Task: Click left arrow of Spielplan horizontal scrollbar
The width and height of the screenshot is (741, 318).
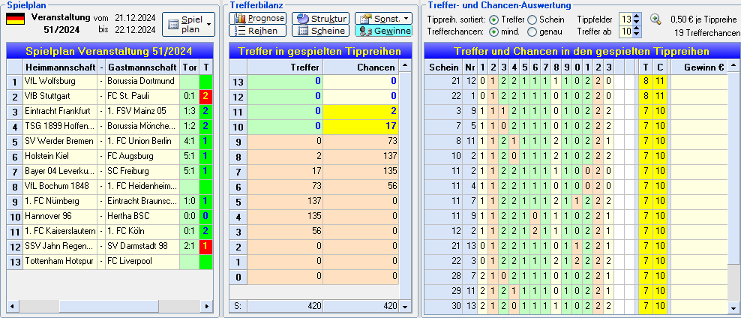Action: tap(11, 306)
